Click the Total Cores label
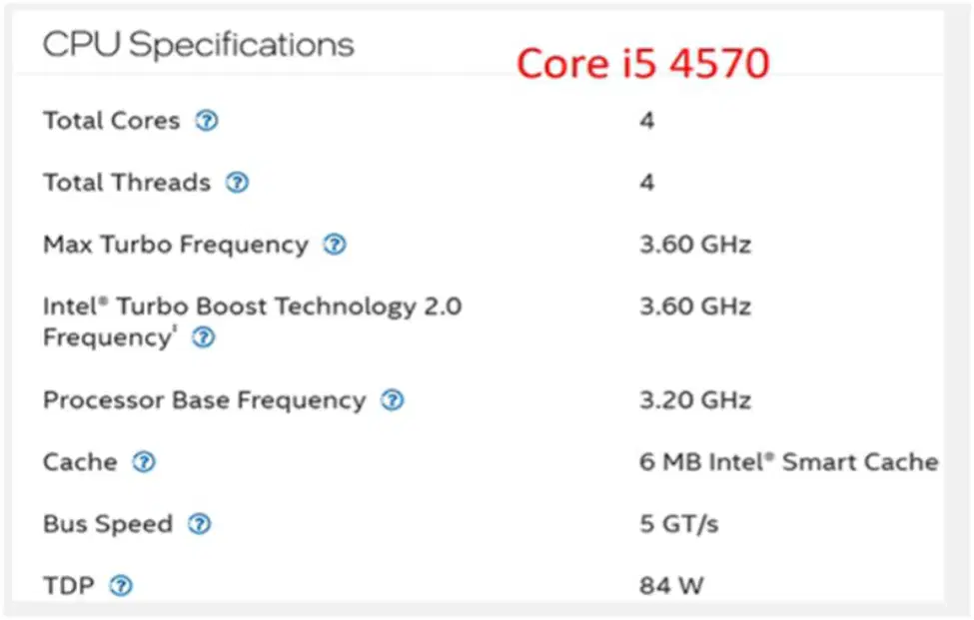974x620 pixels. (111, 121)
